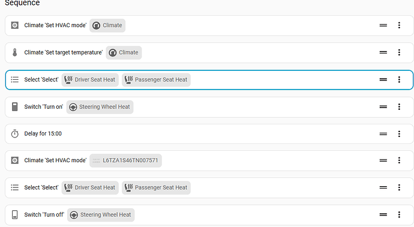414x227 pixels.
Task: Open overflow menu of 'Switch Turn off' action
Action: pyautogui.click(x=399, y=214)
